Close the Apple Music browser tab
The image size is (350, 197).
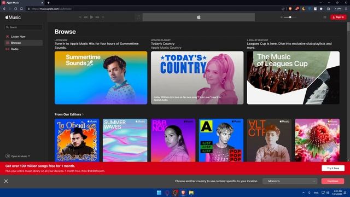(42, 3)
